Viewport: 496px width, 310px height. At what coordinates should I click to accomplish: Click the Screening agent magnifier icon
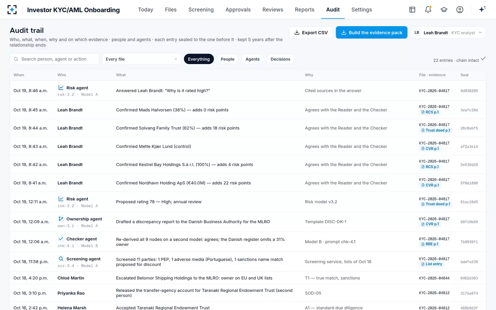[x=61, y=259]
